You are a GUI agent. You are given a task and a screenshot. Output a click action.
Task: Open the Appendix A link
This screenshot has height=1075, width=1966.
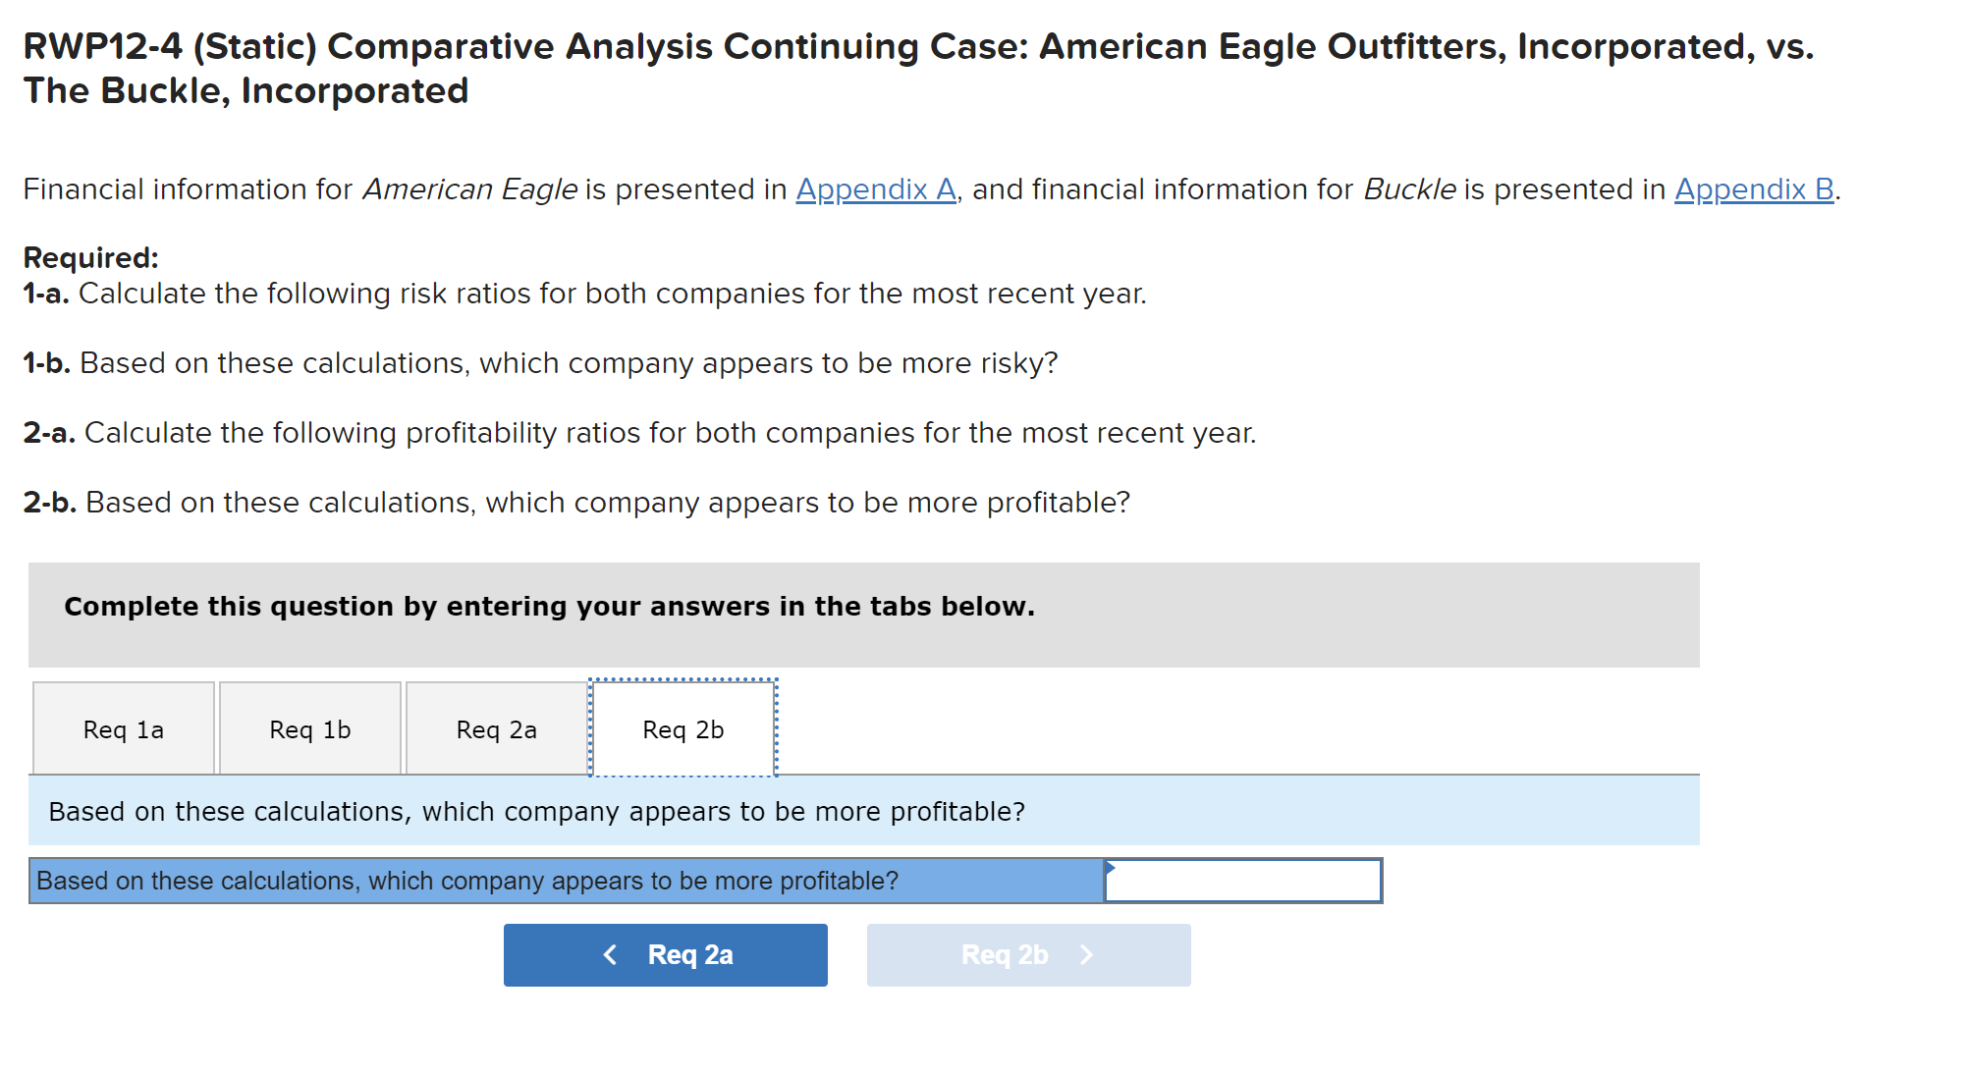875,189
